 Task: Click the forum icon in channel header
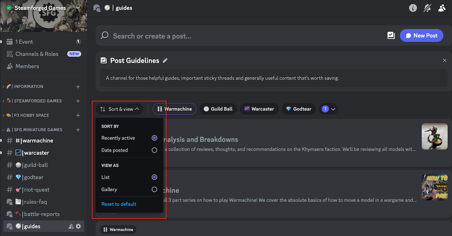click(97, 8)
